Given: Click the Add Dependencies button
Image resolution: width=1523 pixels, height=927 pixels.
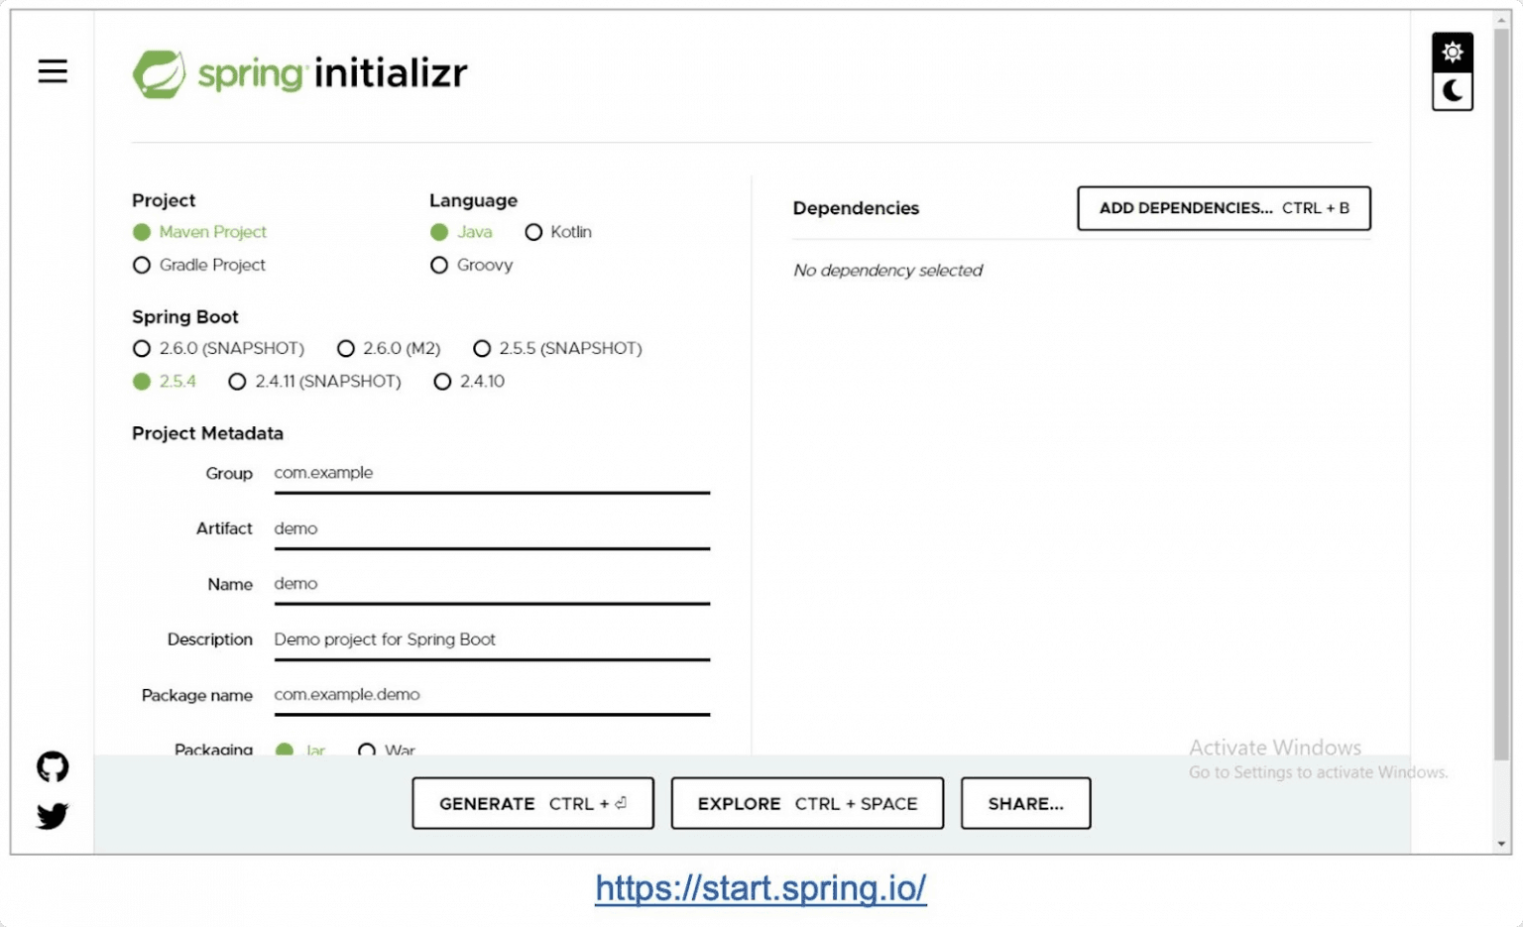Looking at the screenshot, I should [x=1224, y=208].
